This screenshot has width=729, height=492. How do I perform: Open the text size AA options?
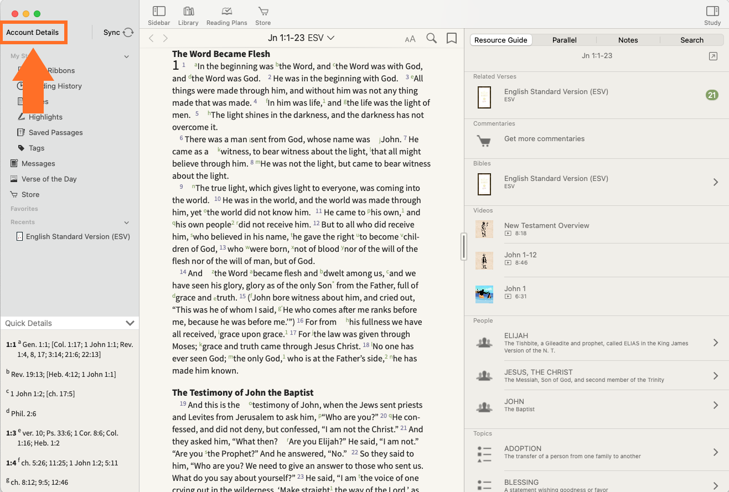(x=410, y=39)
